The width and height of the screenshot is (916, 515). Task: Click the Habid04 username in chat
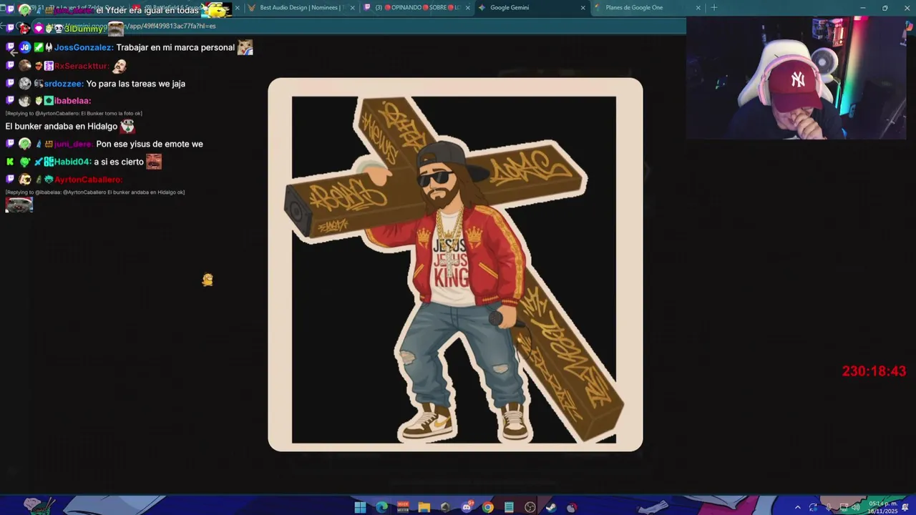pyautogui.click(x=73, y=162)
